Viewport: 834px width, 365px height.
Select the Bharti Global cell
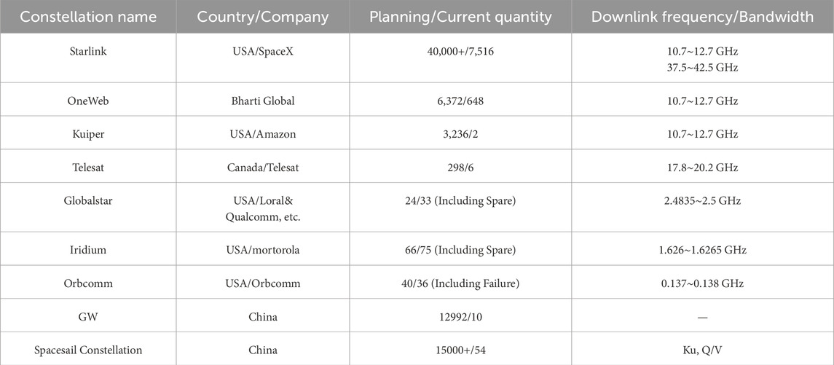coord(263,101)
